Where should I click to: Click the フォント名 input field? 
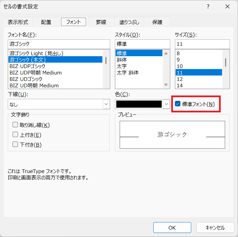pos(59,44)
